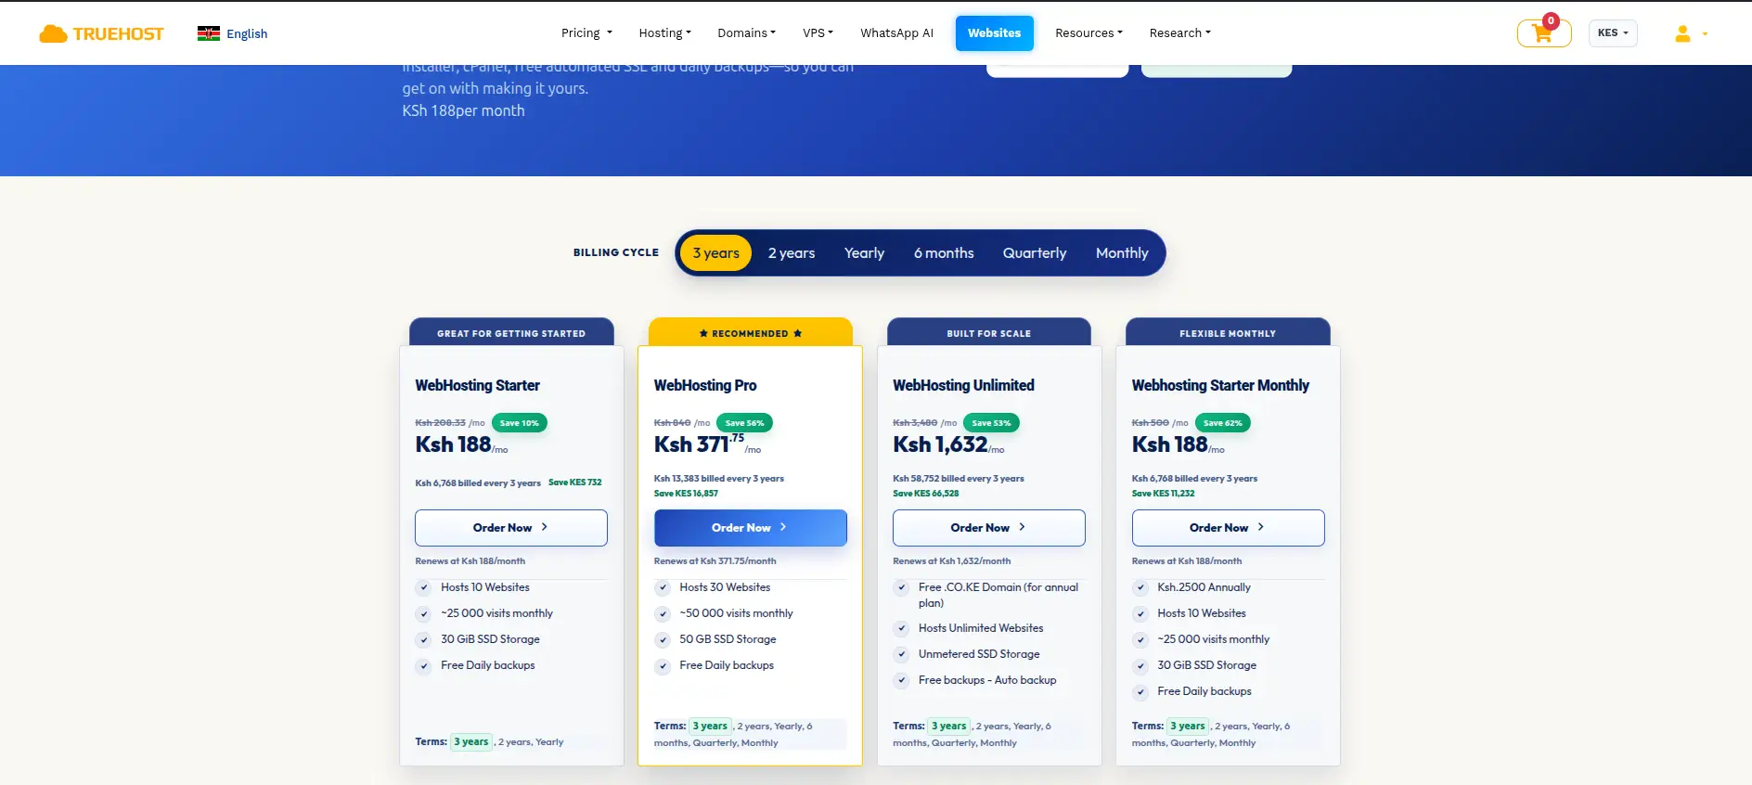
Task: Click Save KES 11,232 text
Action: pos(1163,494)
